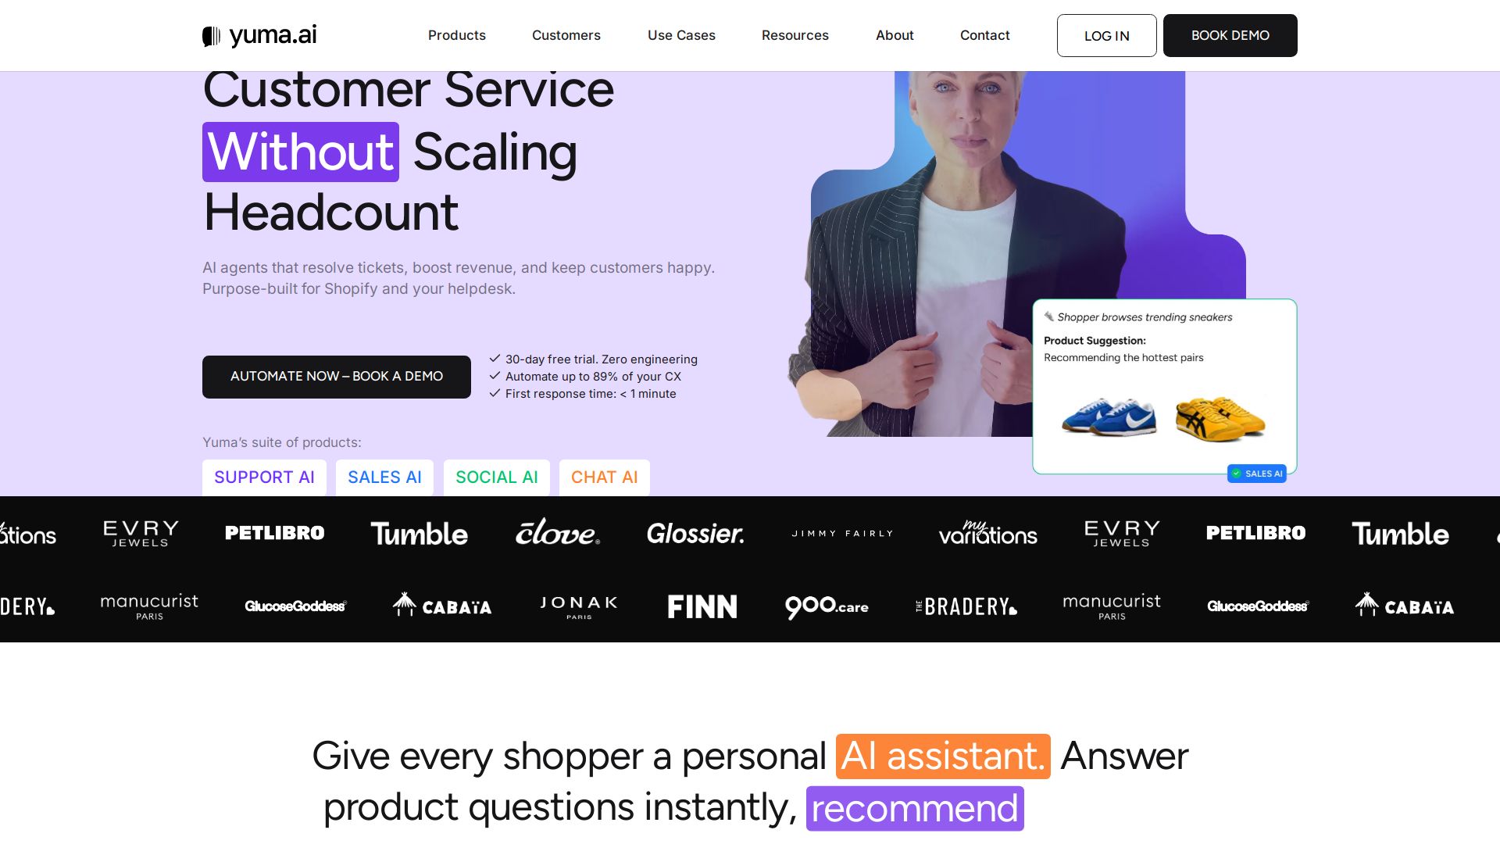This screenshot has width=1500, height=844.
Task: Click the Jimmy Fairly logo
Action: (842, 534)
